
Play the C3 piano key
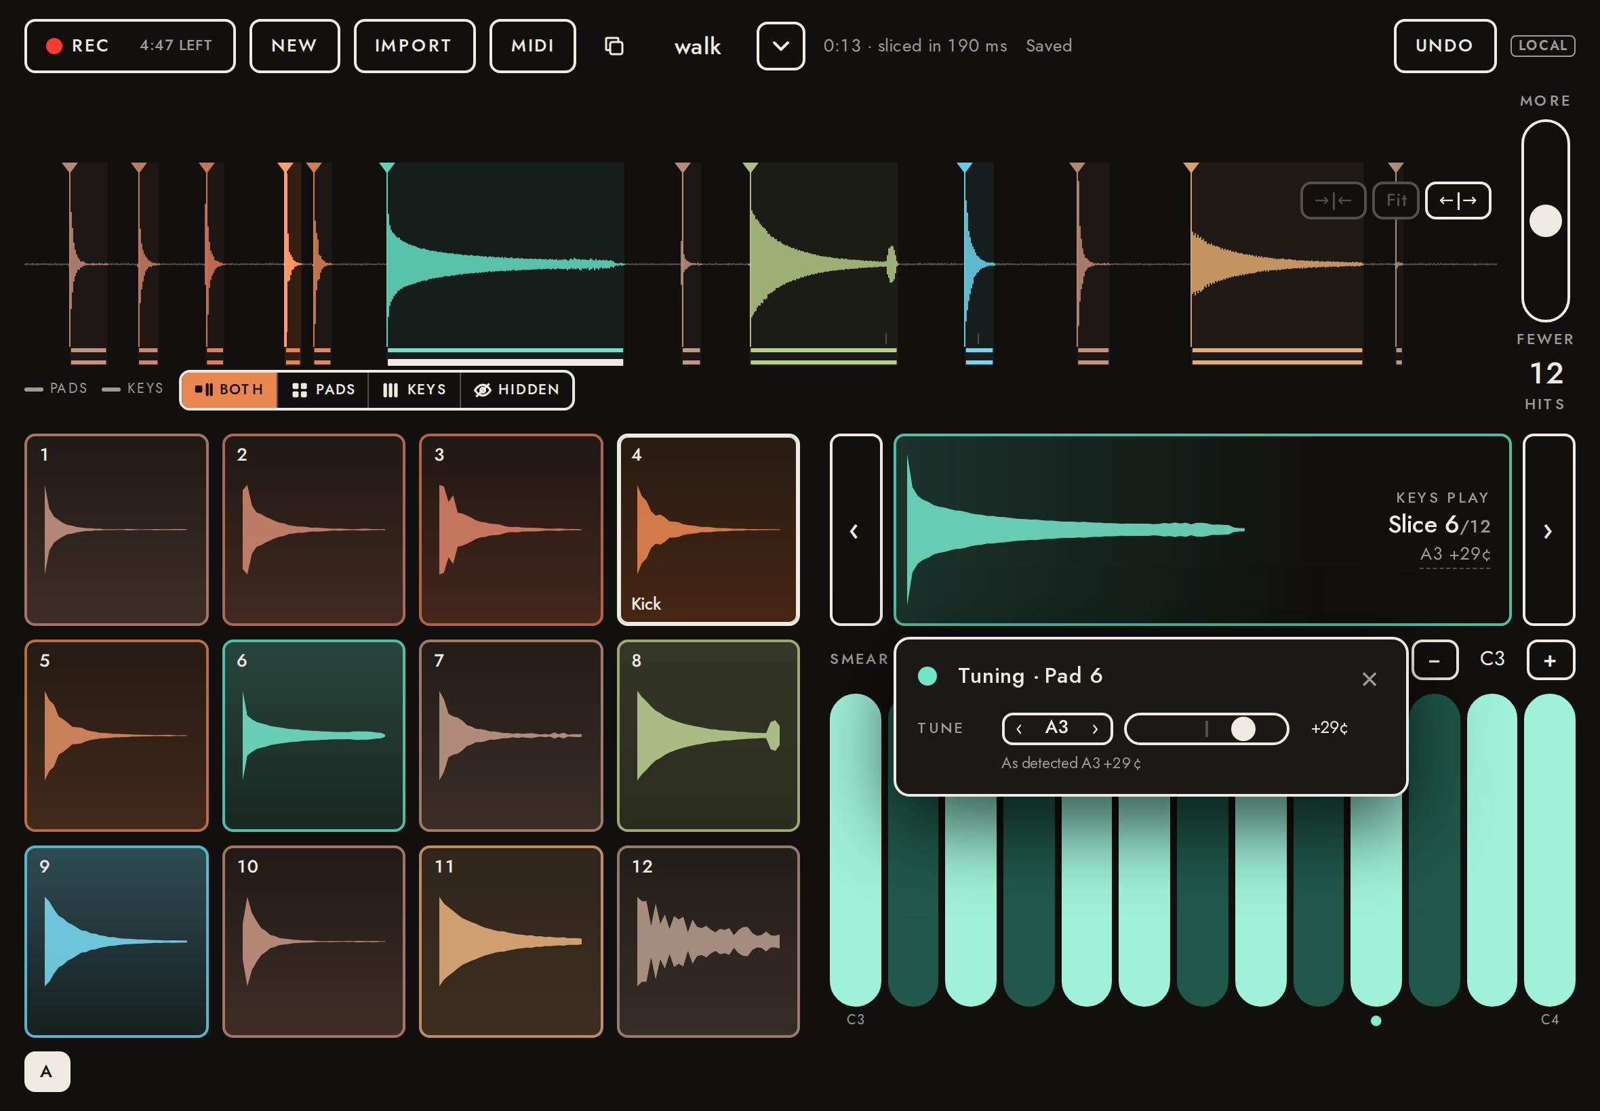(856, 850)
